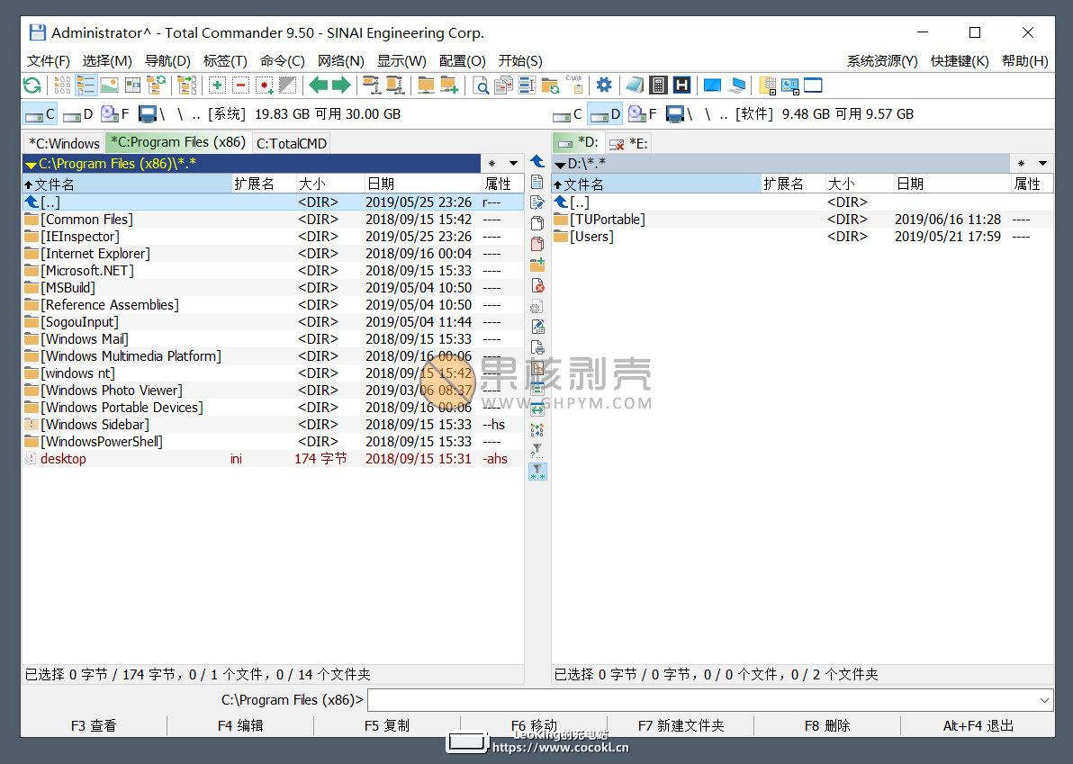The image size is (1073, 764).
Task: Click the edit file pencil icon in middle bar
Action: pos(538,203)
